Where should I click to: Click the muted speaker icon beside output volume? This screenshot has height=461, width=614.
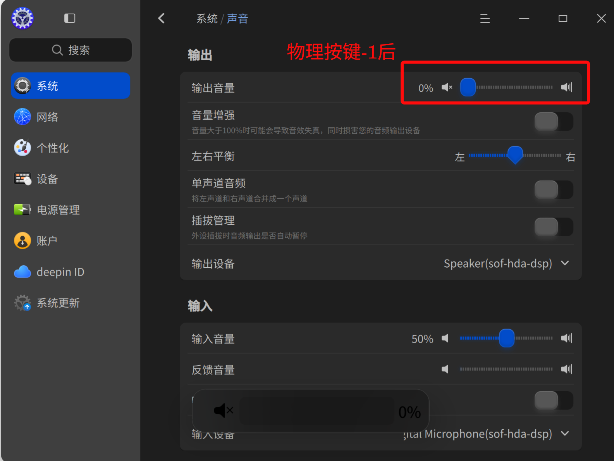click(x=447, y=88)
